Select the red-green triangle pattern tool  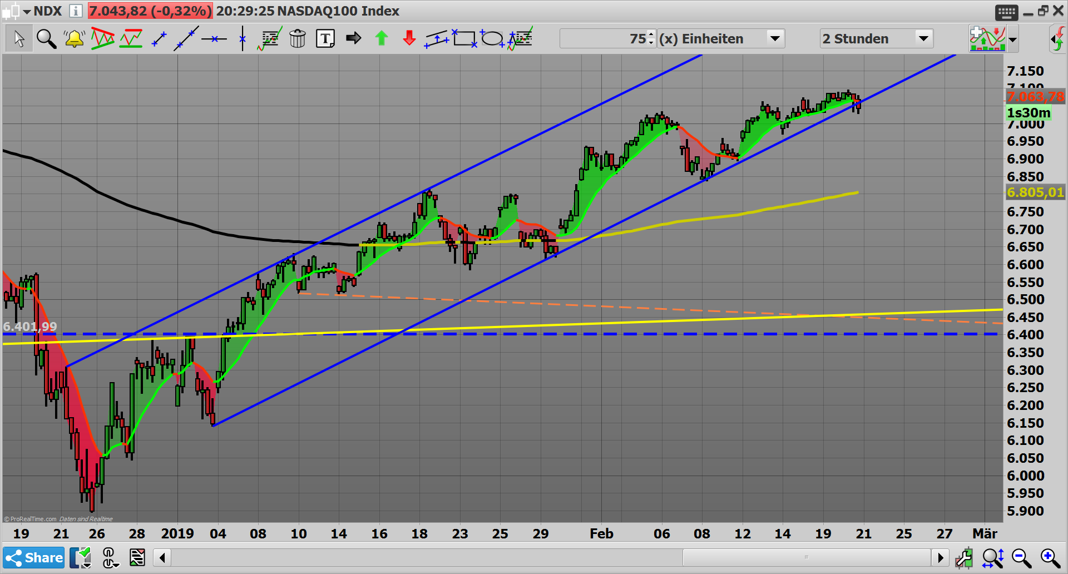click(102, 38)
